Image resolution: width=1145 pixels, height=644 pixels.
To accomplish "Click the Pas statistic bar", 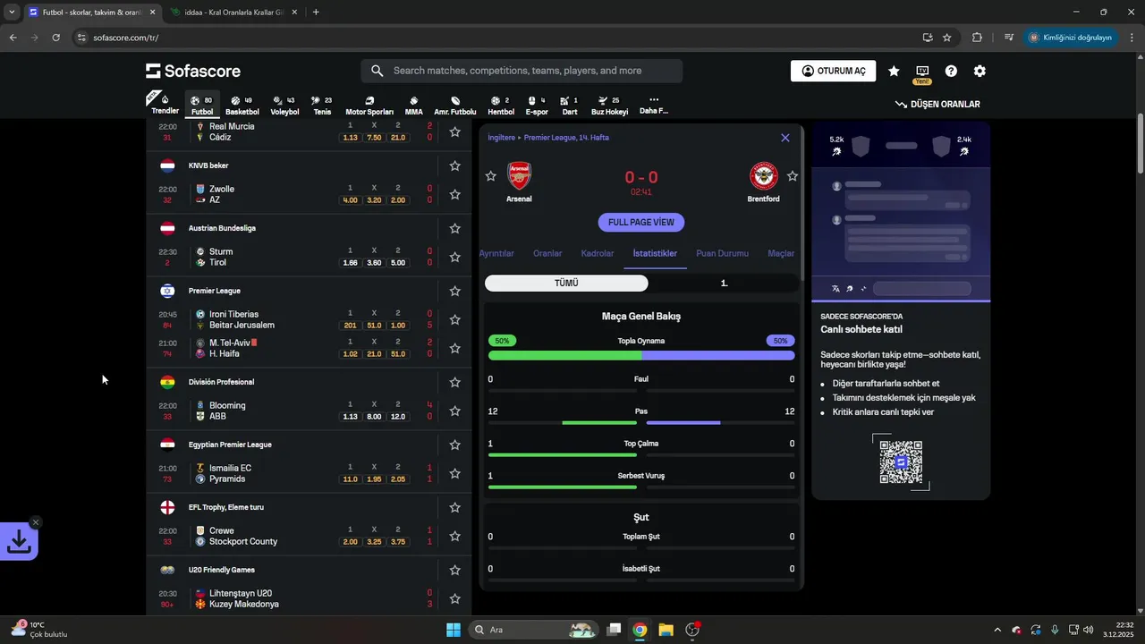I will [x=641, y=422].
